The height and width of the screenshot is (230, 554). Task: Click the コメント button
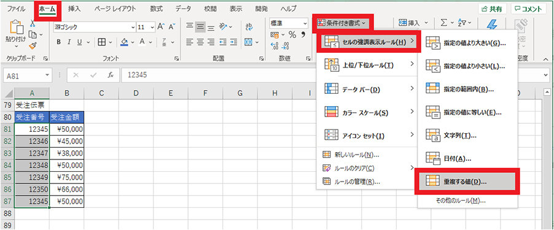(x=529, y=9)
